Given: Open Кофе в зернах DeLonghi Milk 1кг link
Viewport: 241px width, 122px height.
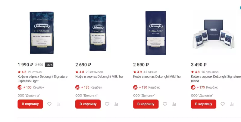Looking at the screenshot, I should (99, 77).
